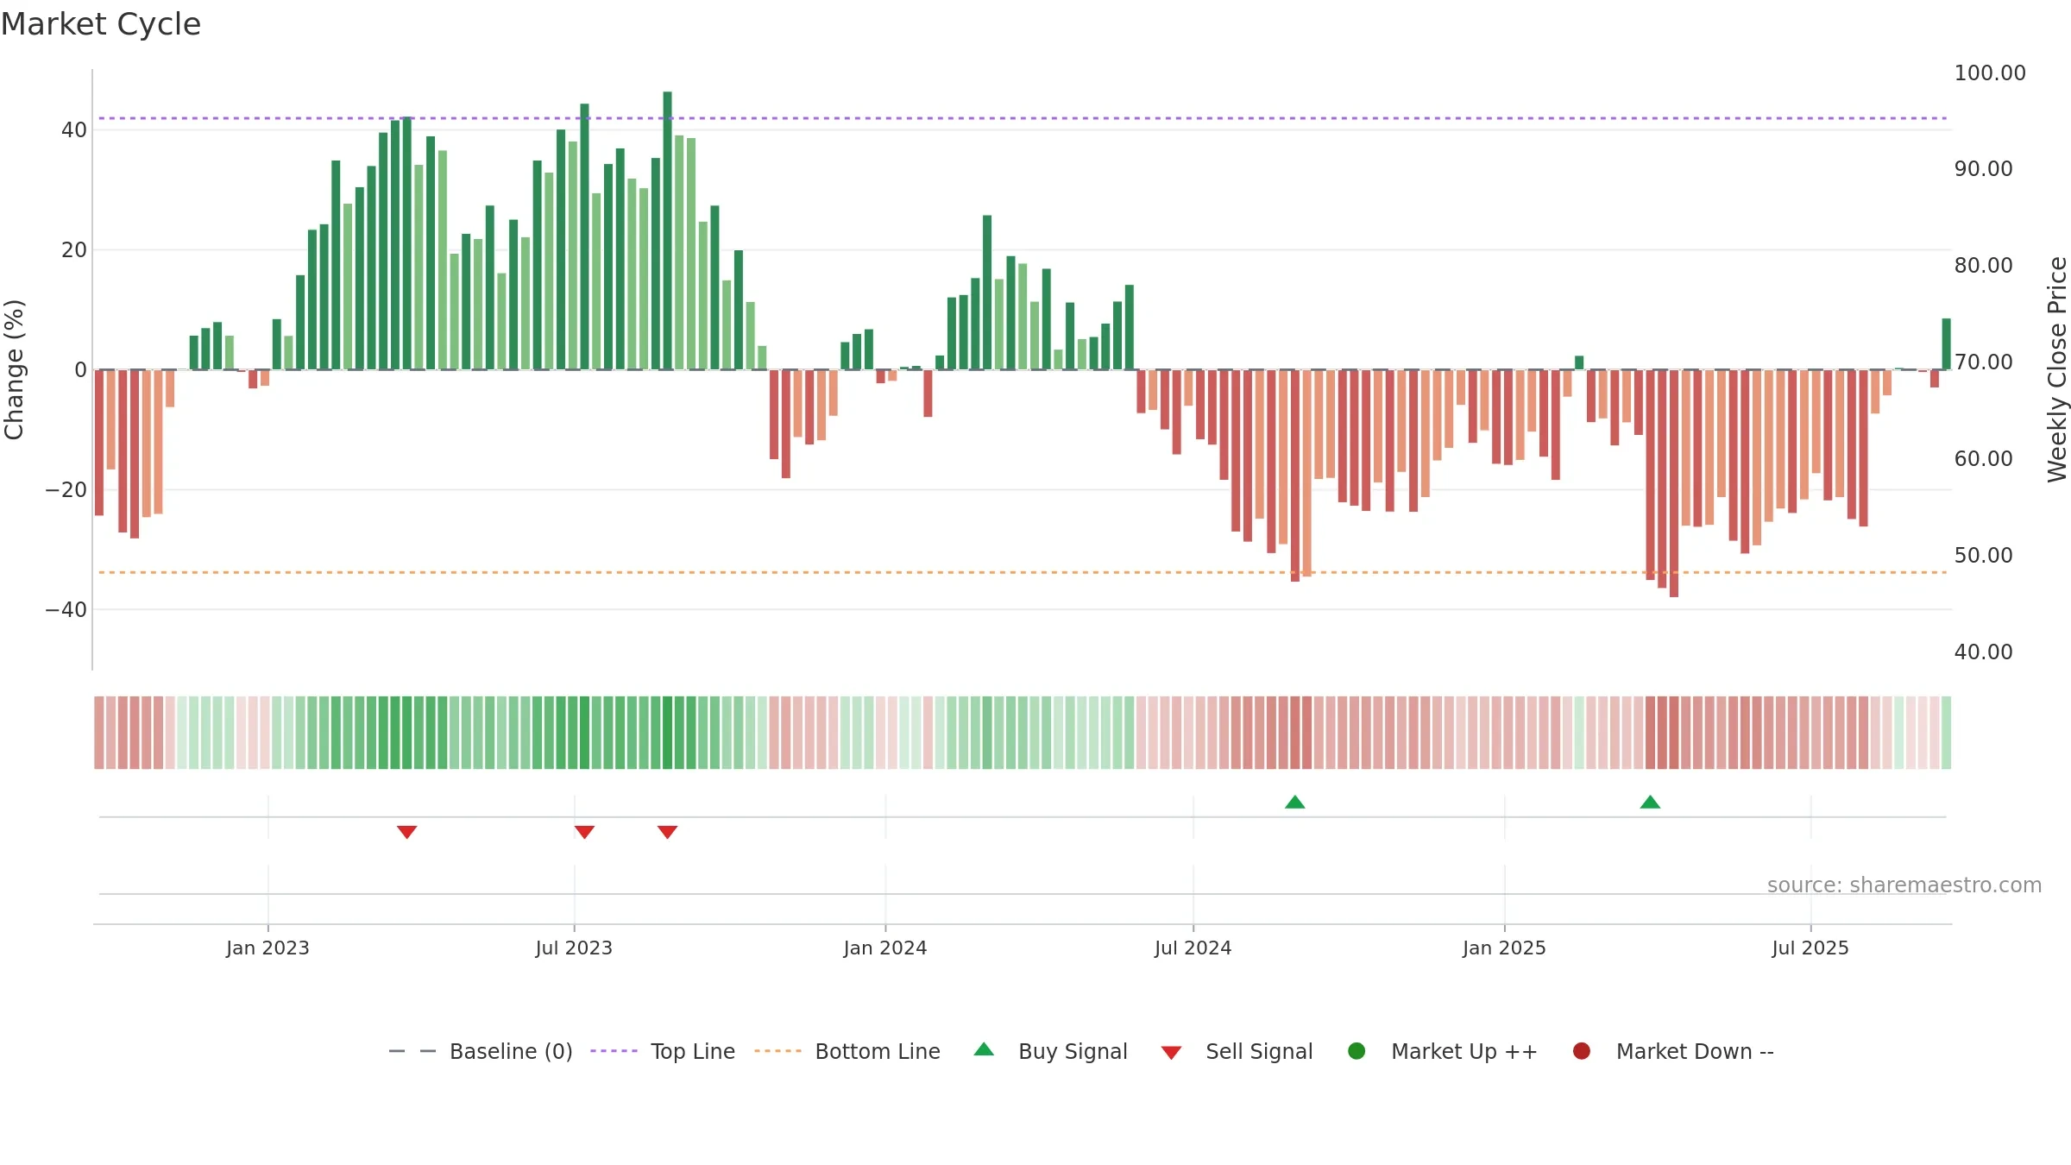Toggle the Sell Signal legend label
This screenshot has width=2071, height=1165.
pos(1259,1051)
